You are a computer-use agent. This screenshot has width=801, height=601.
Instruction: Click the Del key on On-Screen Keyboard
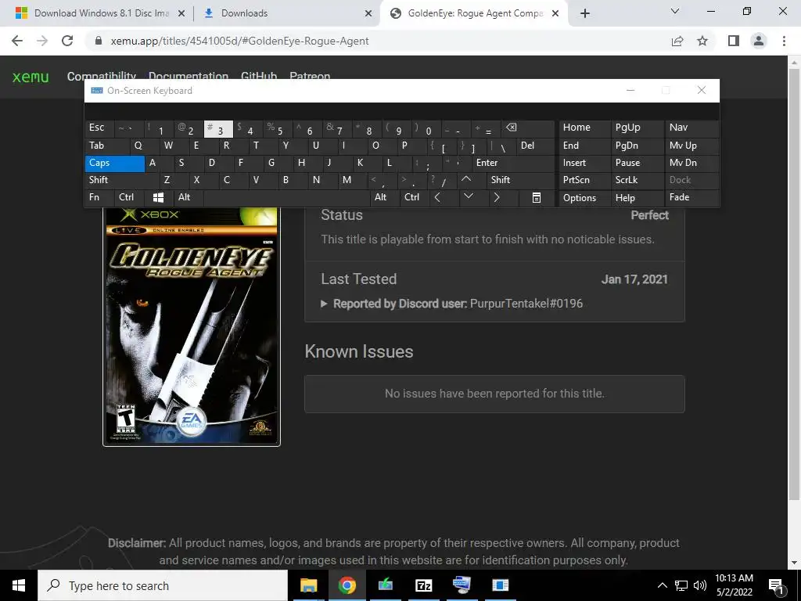(535, 146)
